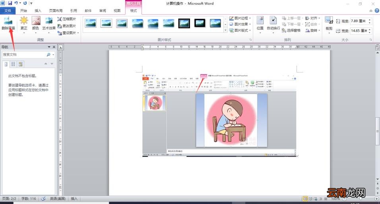Viewport: 380px width, 204px height.
Task: Click the Undo icon in Quick Access Toolbar
Action: [16, 3]
